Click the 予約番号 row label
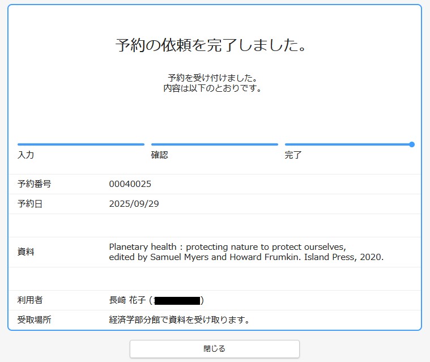This screenshot has width=430, height=362. click(x=35, y=184)
